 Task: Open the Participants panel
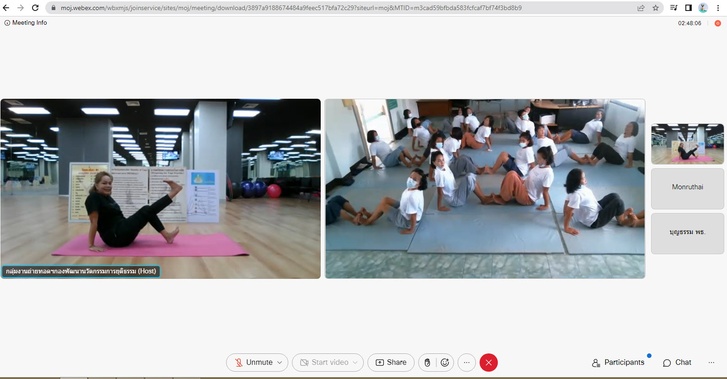[x=618, y=363]
